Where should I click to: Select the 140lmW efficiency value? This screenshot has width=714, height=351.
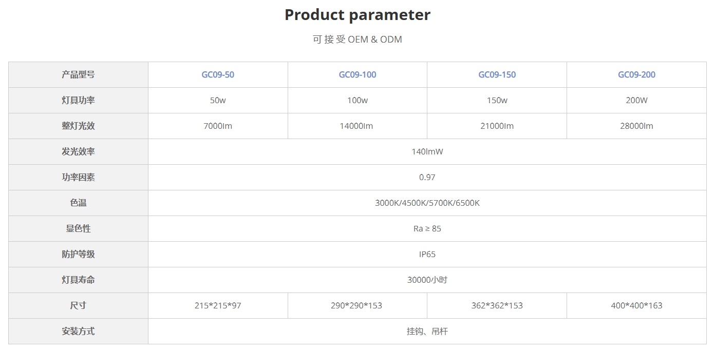coord(427,151)
